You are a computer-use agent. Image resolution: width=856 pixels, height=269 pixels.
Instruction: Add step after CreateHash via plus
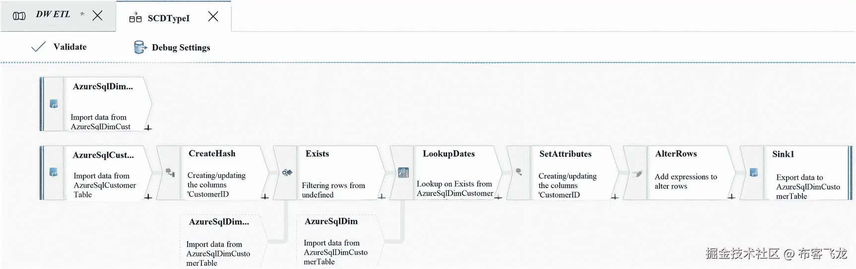tap(265, 197)
